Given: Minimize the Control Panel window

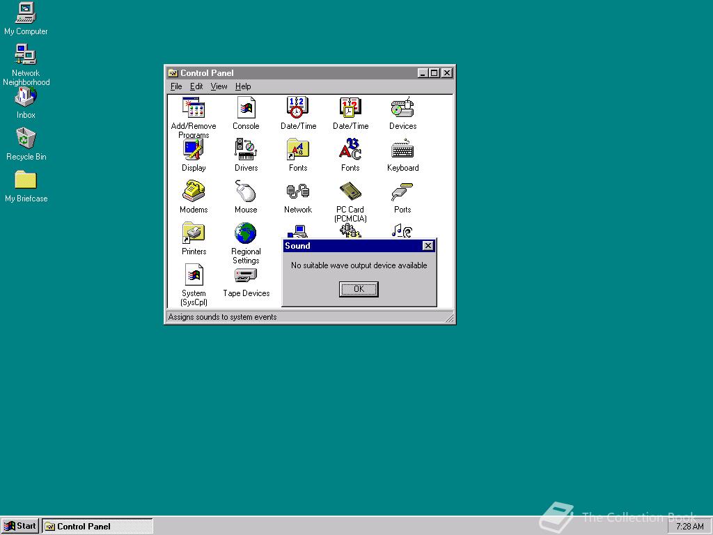Looking at the screenshot, I should click(x=423, y=72).
